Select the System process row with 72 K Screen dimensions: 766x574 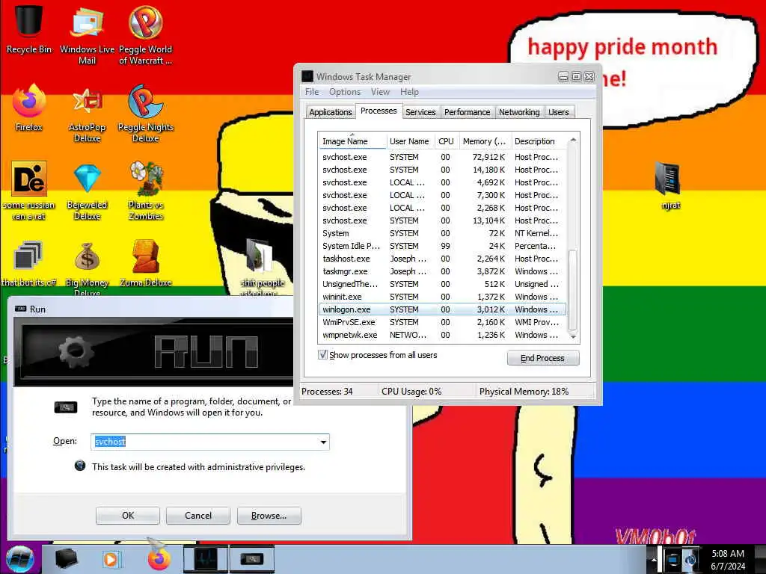click(442, 233)
